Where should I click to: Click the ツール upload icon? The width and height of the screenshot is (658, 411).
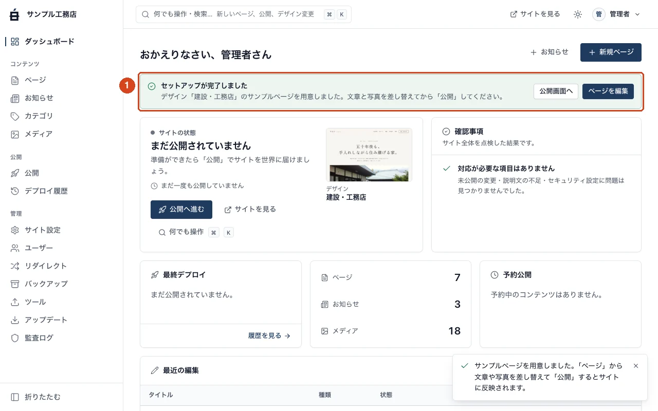click(15, 302)
